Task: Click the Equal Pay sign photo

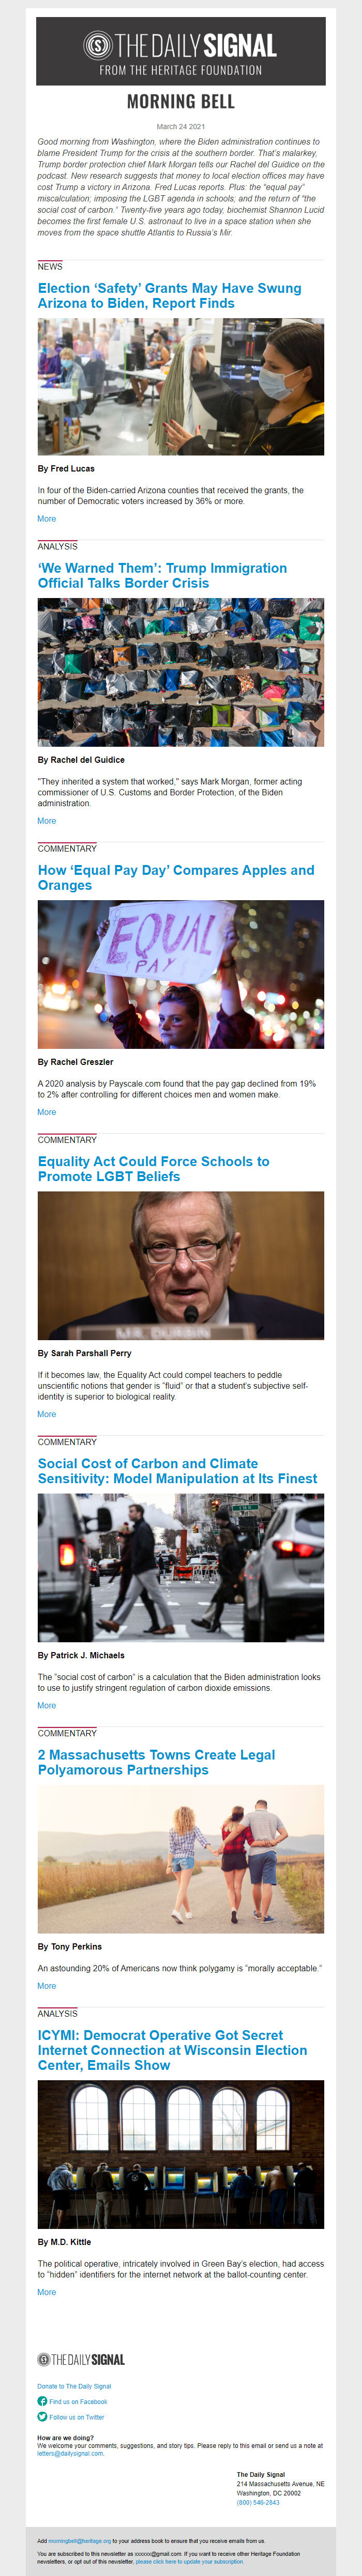Action: click(180, 974)
